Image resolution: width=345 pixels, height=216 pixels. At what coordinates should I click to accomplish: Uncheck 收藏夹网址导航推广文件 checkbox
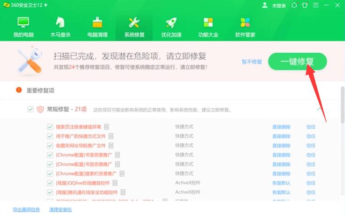point(50,145)
